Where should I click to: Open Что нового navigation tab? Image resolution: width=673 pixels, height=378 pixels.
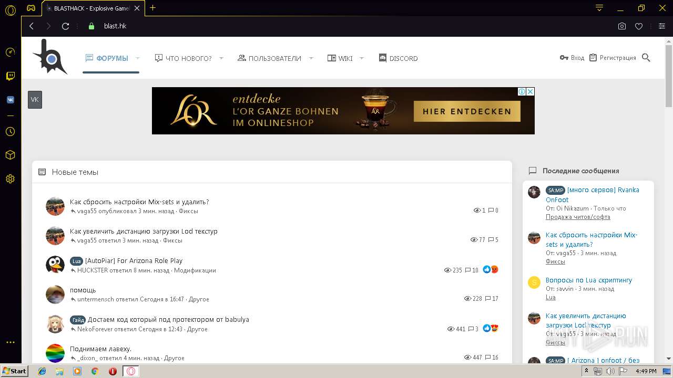(x=183, y=58)
